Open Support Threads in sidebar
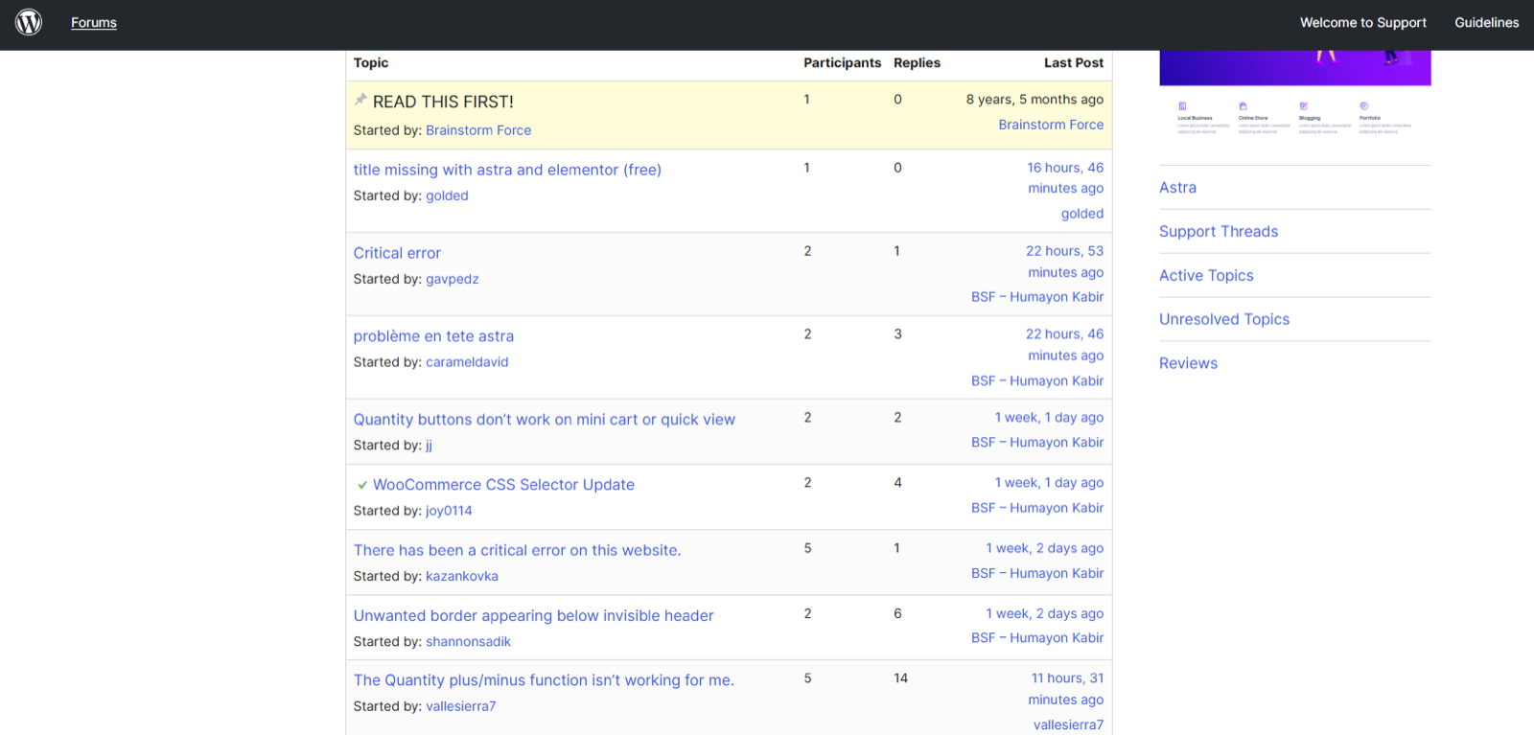 point(1219,232)
